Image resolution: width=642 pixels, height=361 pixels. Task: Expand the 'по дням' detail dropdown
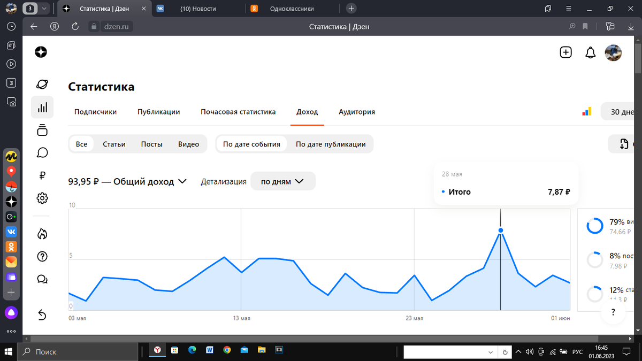coord(283,181)
